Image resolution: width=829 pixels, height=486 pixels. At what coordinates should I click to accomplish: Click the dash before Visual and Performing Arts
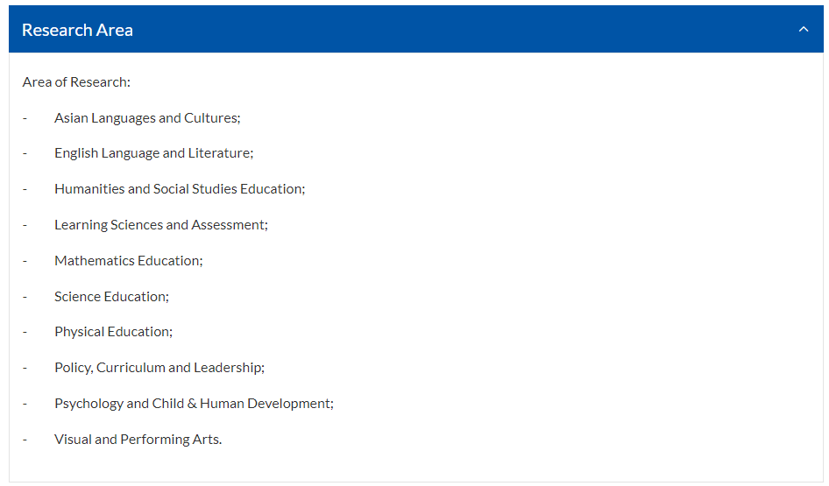pos(25,440)
